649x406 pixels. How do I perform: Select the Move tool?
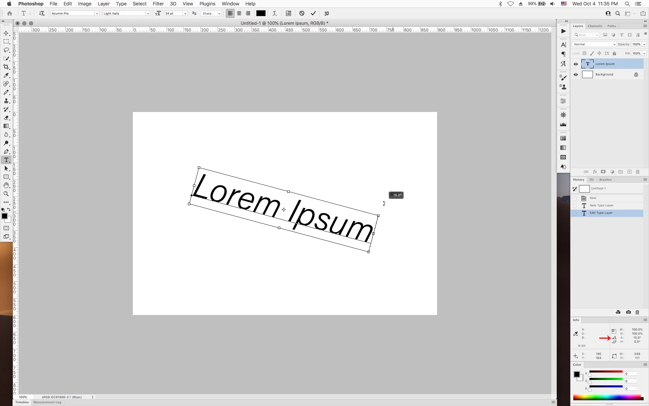[6, 33]
